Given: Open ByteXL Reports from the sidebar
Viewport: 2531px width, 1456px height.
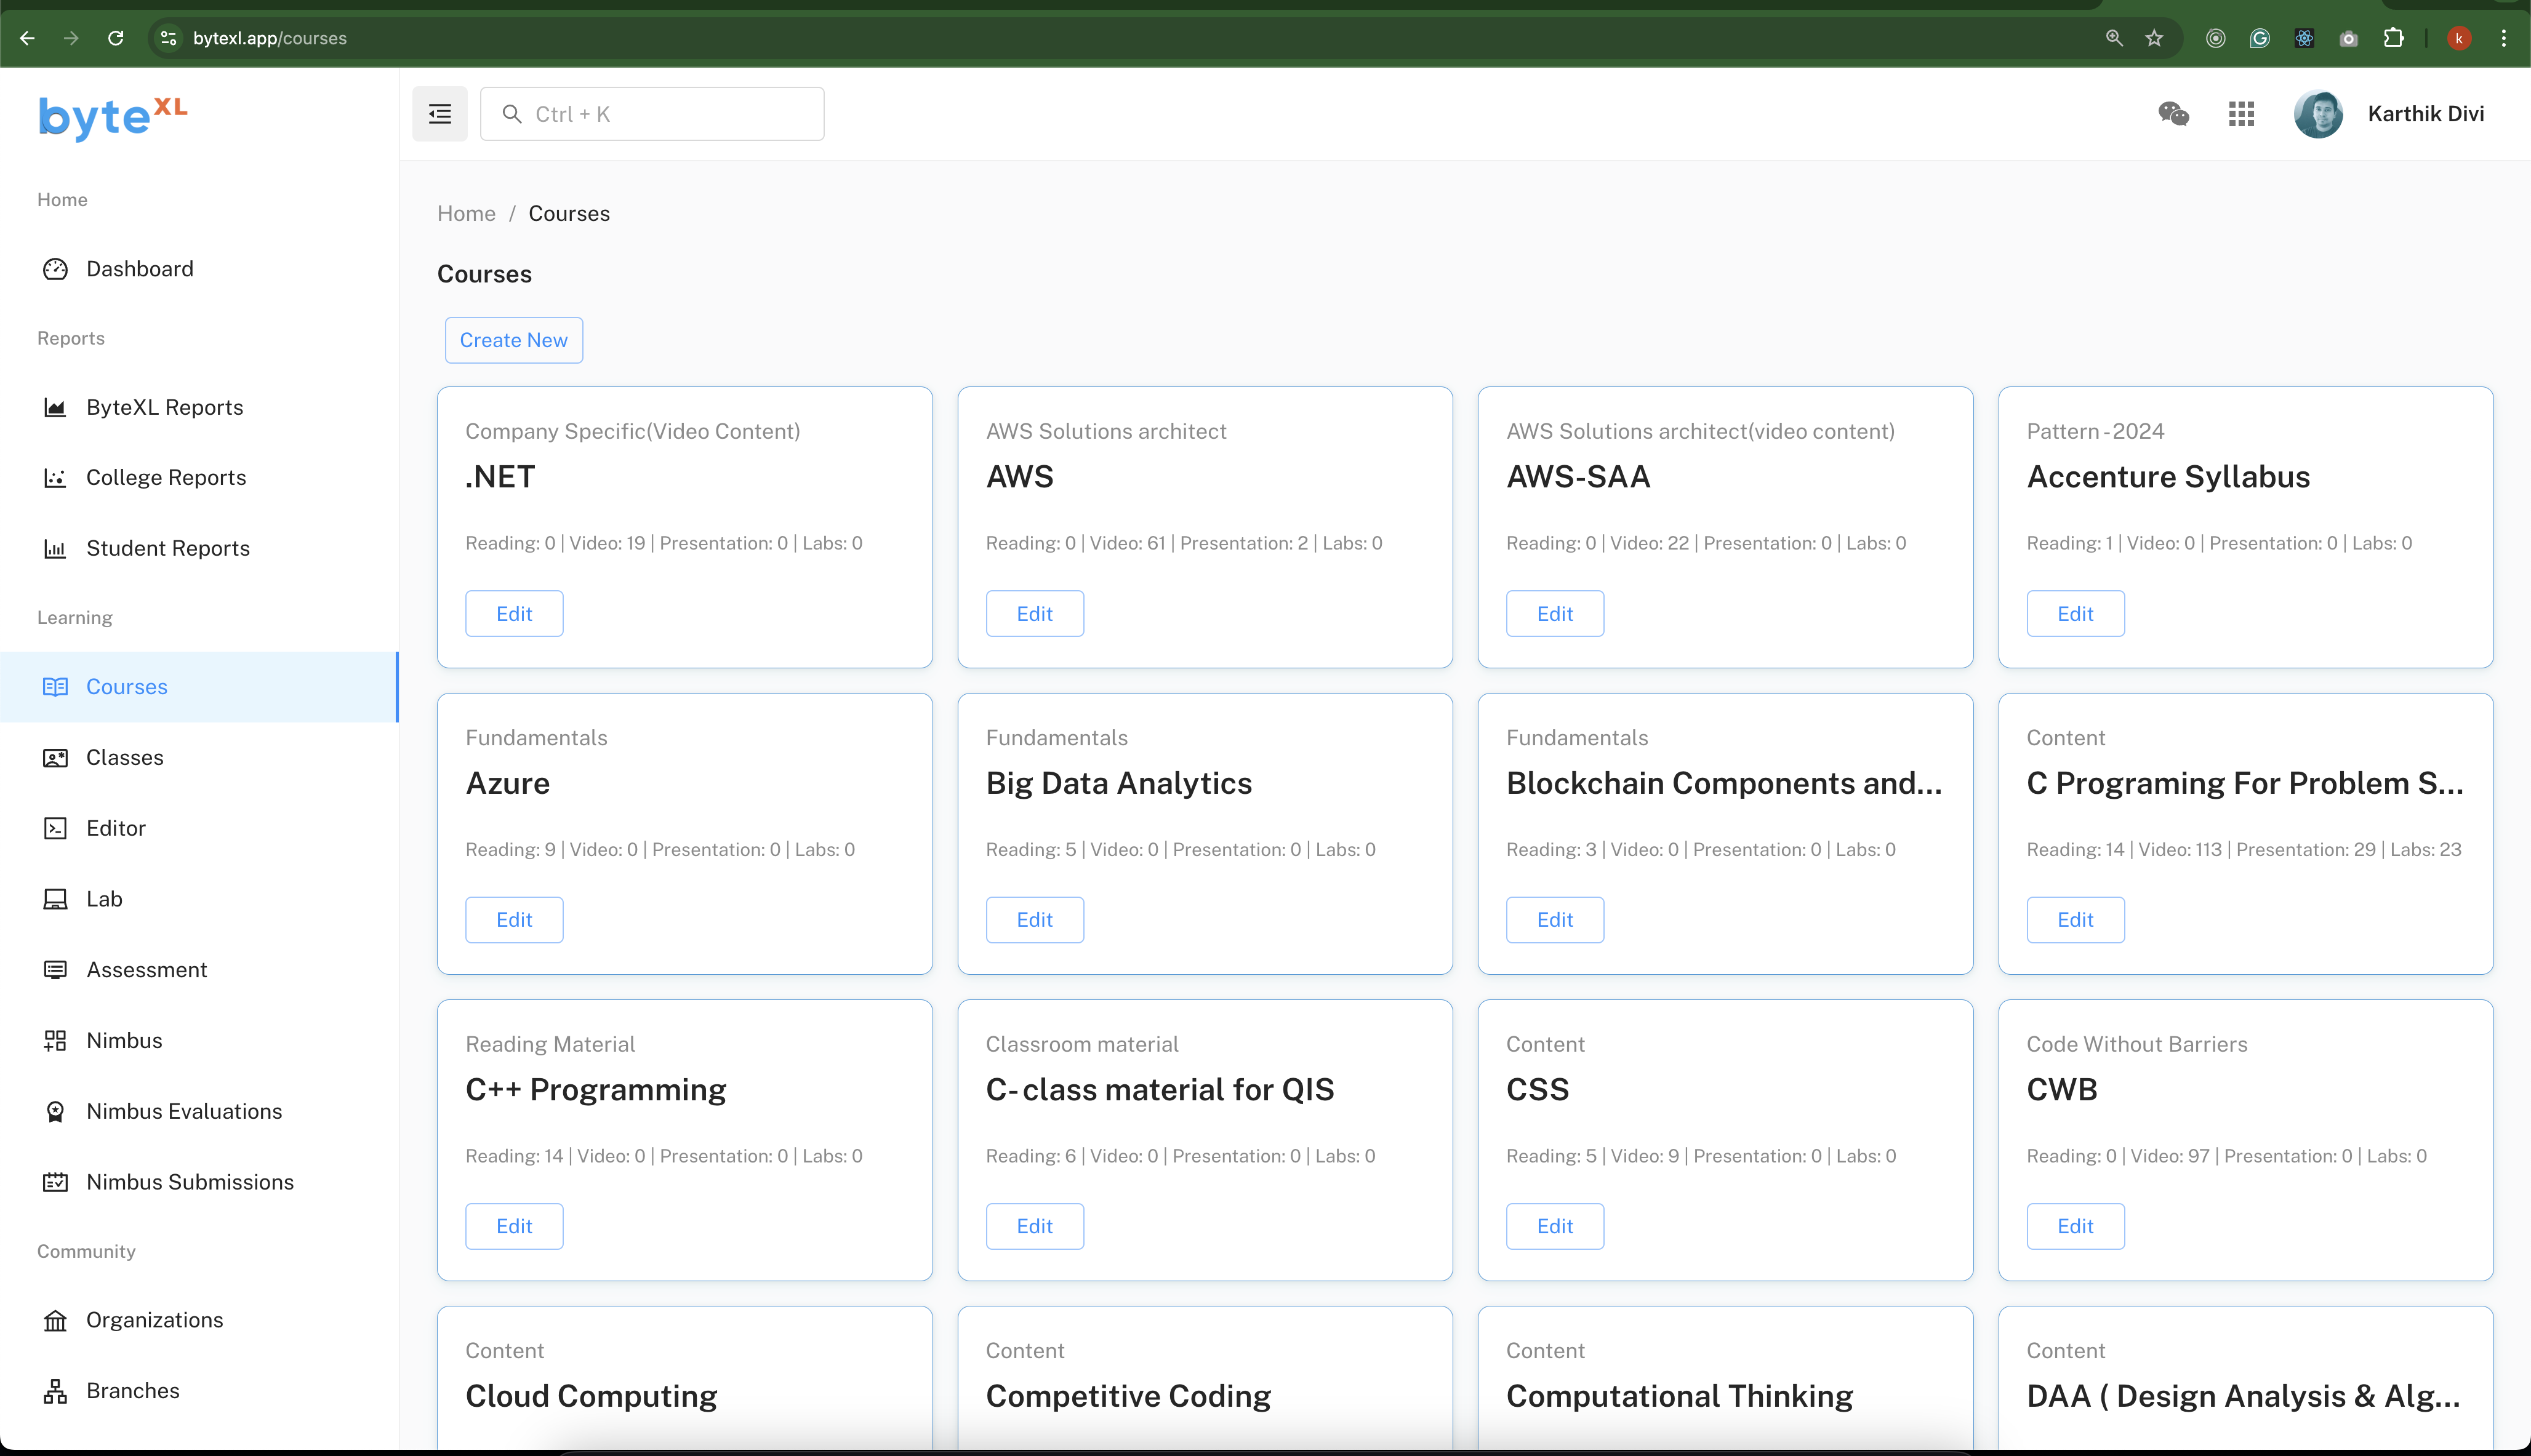Looking at the screenshot, I should [x=164, y=407].
